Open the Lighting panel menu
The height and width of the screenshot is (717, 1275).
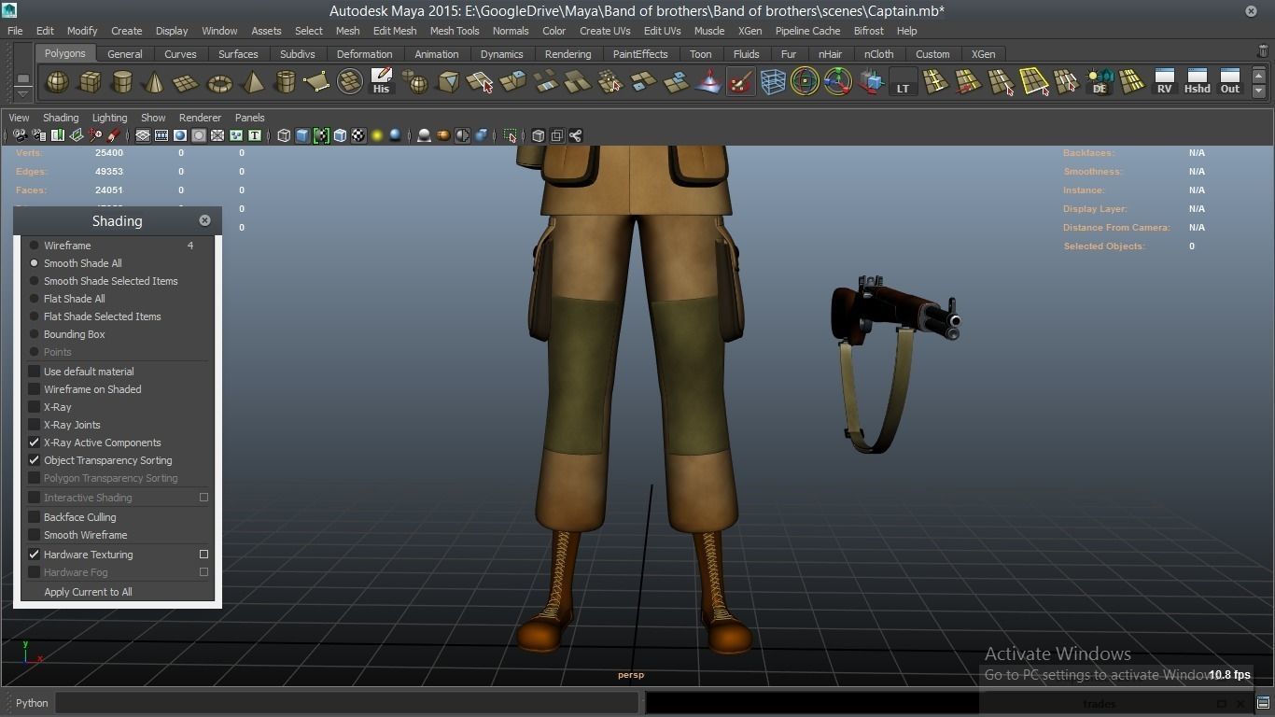pyautogui.click(x=109, y=118)
